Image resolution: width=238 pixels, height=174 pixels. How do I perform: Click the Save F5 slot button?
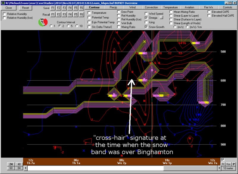pos(76,8)
